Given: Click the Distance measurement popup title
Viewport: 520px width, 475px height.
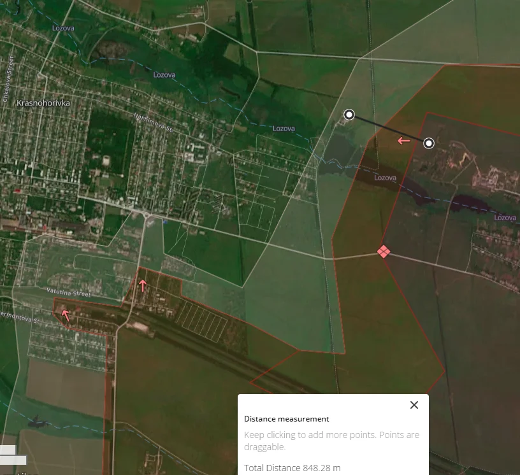Looking at the screenshot, I should [287, 419].
